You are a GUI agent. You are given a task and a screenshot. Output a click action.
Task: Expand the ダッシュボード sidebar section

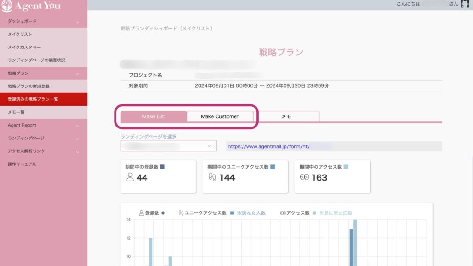point(77,22)
